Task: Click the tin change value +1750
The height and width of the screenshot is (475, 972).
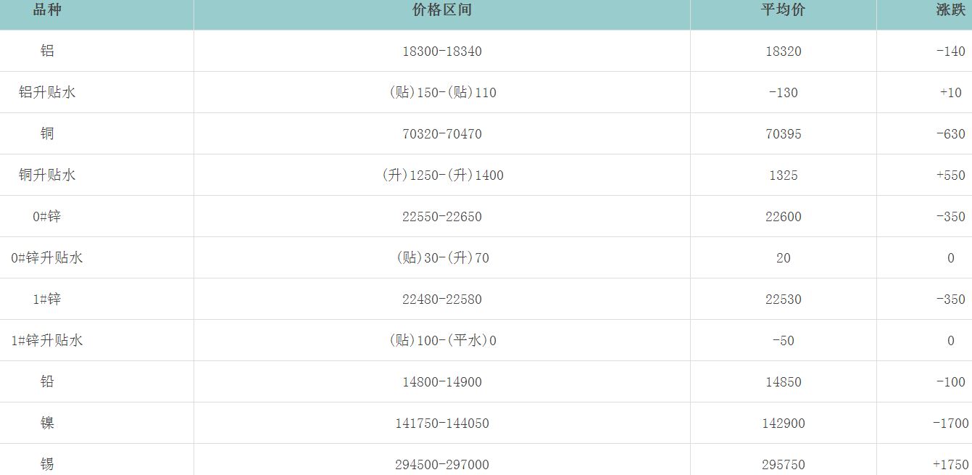Action: click(950, 465)
